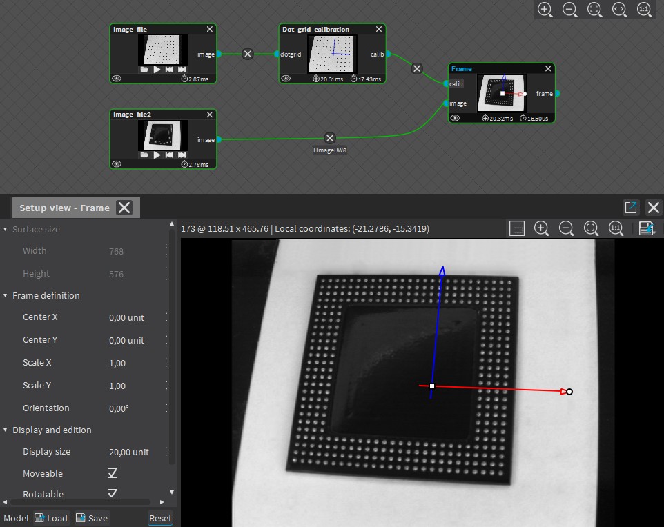
Task: Collapse the Display and edition section
Action: [5, 430]
